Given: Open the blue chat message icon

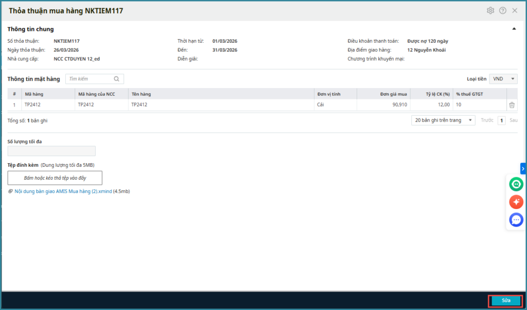Looking at the screenshot, I should pyautogui.click(x=516, y=220).
